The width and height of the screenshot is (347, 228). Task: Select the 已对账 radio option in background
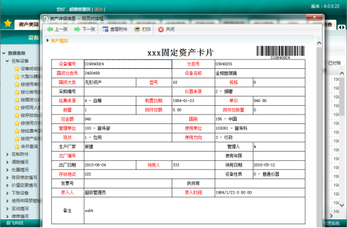326,63
